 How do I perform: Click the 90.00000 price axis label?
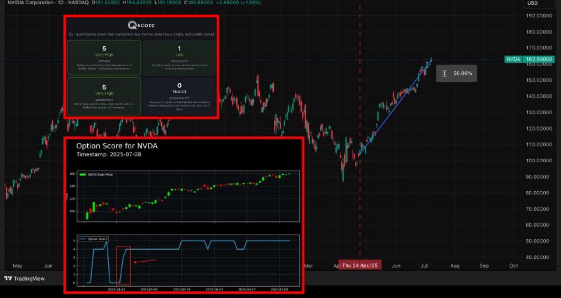(x=538, y=177)
